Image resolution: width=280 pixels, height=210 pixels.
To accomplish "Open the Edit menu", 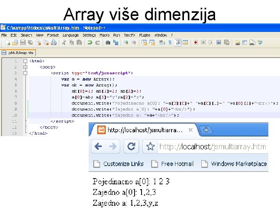I will coord(14,35).
